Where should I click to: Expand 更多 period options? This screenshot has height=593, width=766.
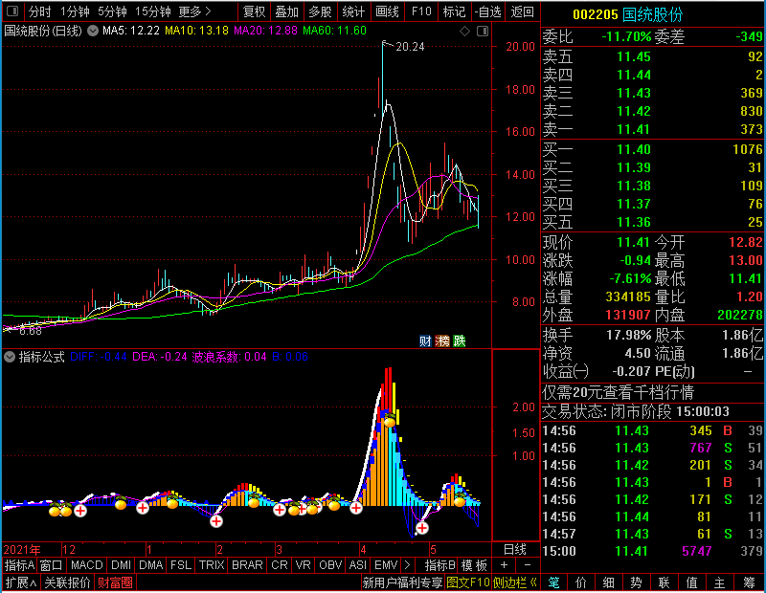pos(194,11)
